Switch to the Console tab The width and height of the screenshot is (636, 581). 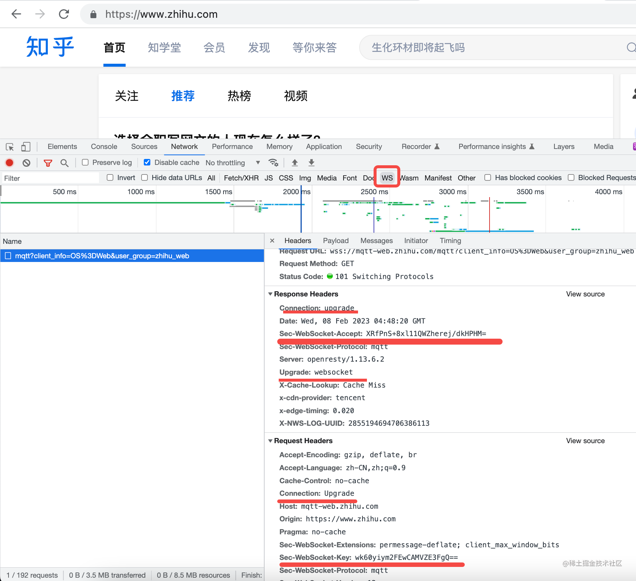click(104, 147)
